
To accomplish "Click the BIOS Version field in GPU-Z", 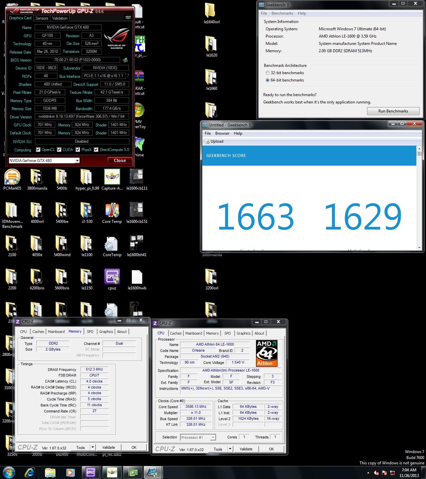I will pos(77,60).
